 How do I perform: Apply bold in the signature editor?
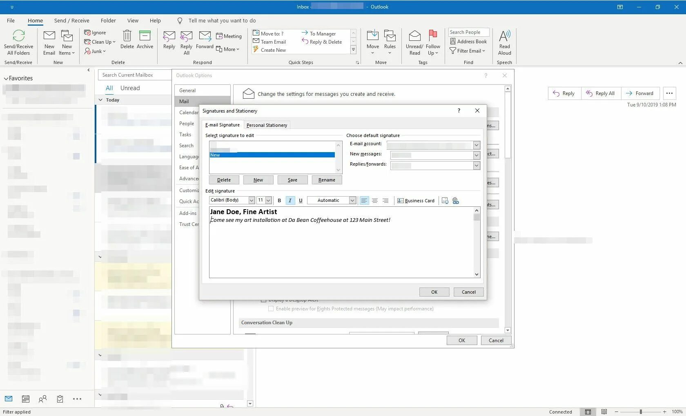279,200
